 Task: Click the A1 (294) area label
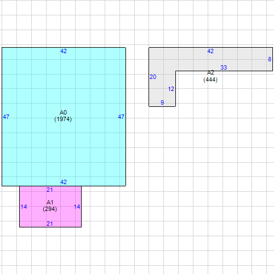[x=50, y=206]
